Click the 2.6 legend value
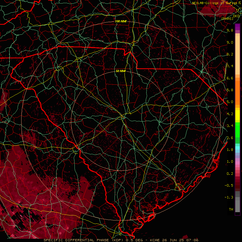Viewport: 242px width, 242px height. [x=230, y=138]
